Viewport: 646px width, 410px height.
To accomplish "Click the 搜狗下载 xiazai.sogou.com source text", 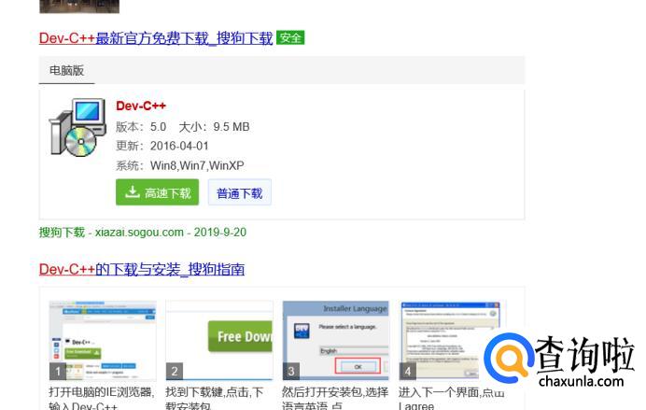I will point(143,233).
